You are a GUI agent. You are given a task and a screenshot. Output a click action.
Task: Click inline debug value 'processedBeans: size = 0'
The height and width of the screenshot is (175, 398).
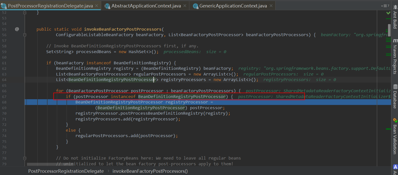(195, 52)
